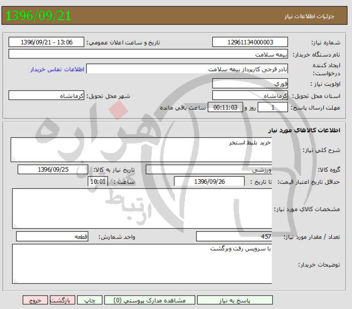The image size is (352, 309).
Task: Click the مشخصات کالای مورد نیاز text area
Action: (x=142, y=209)
